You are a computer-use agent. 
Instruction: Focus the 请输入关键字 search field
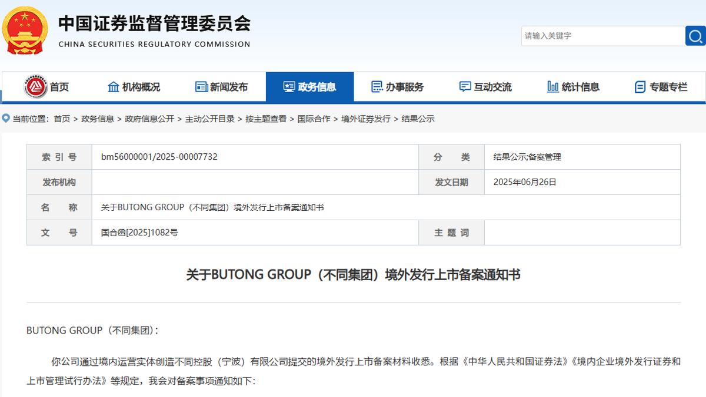(x=602, y=36)
